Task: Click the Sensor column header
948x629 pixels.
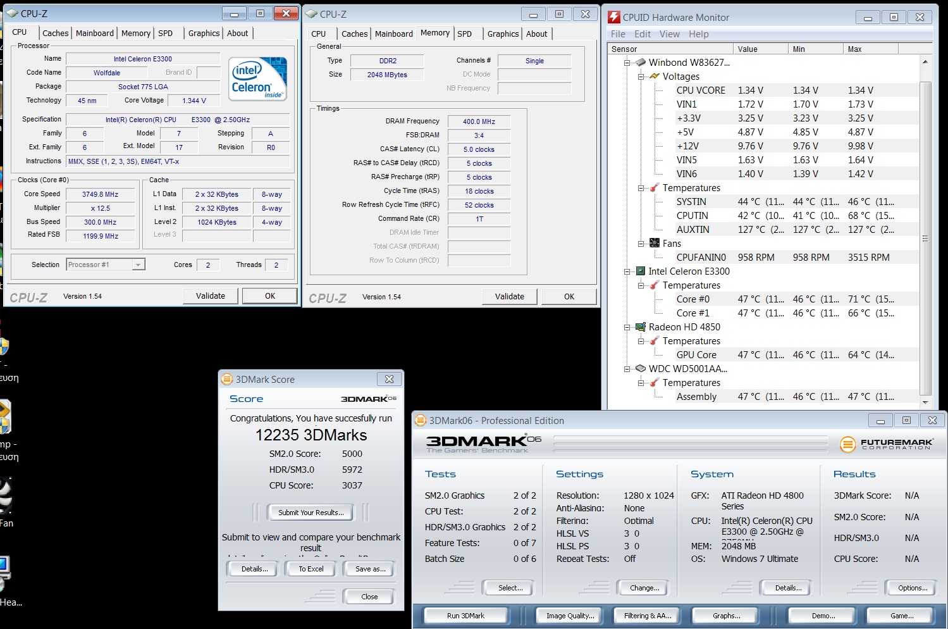Action: (671, 49)
